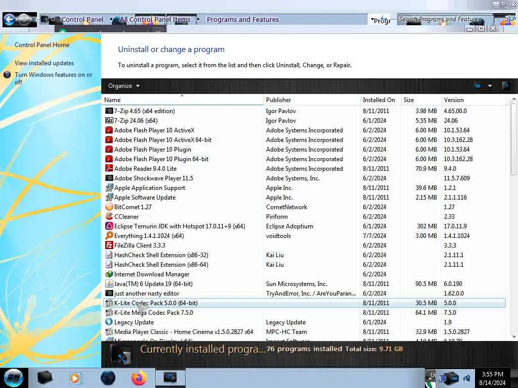Click the Piriform publisher cell

tap(277, 216)
